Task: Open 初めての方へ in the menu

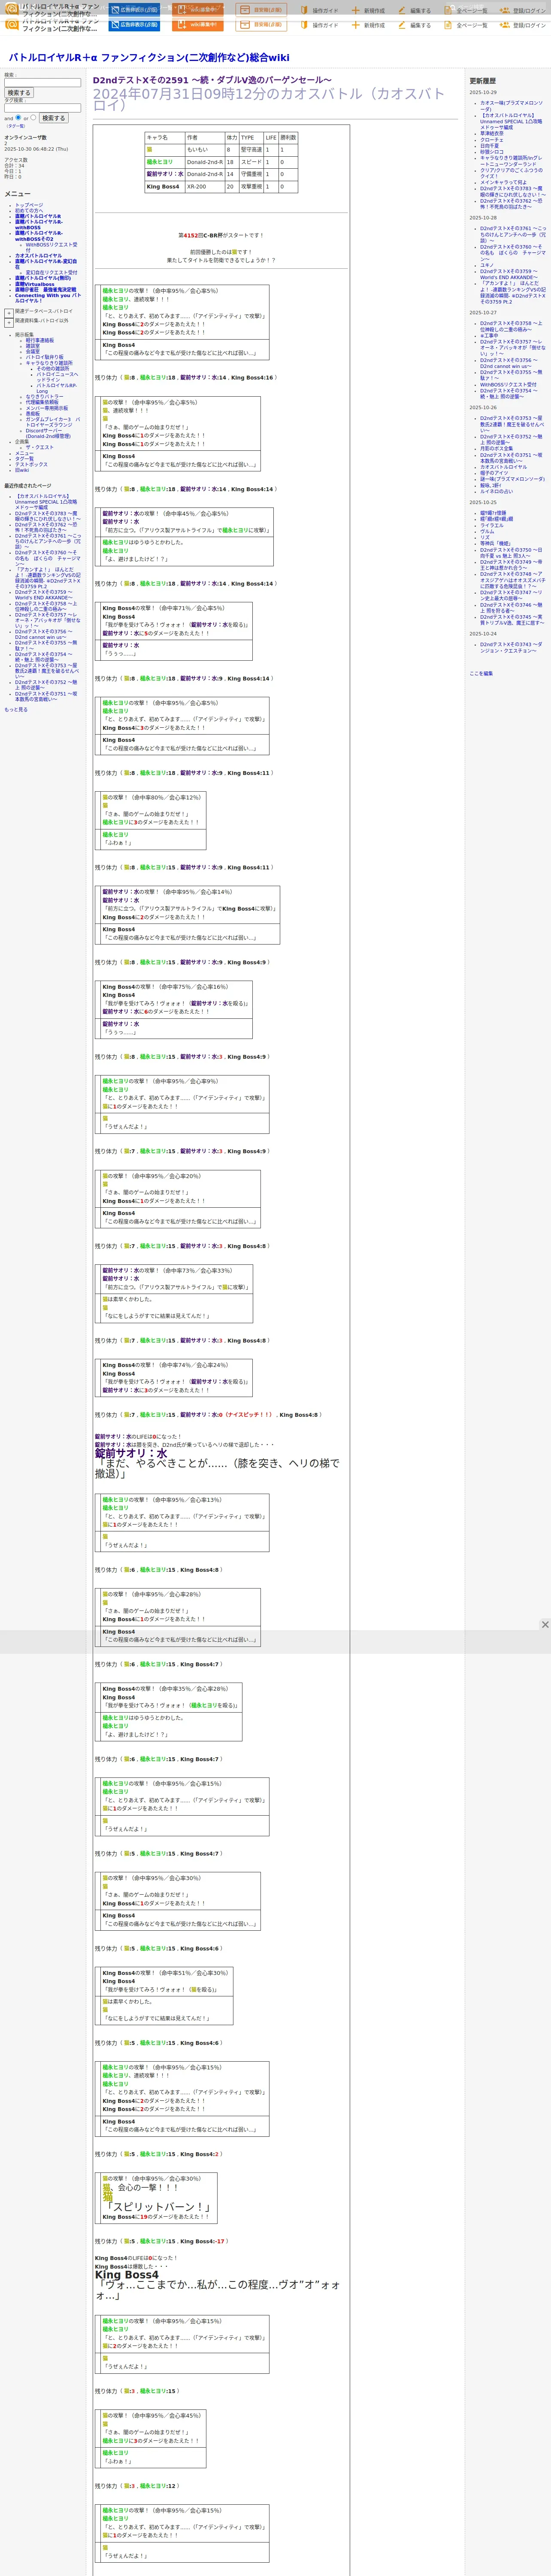Action: click(29, 211)
